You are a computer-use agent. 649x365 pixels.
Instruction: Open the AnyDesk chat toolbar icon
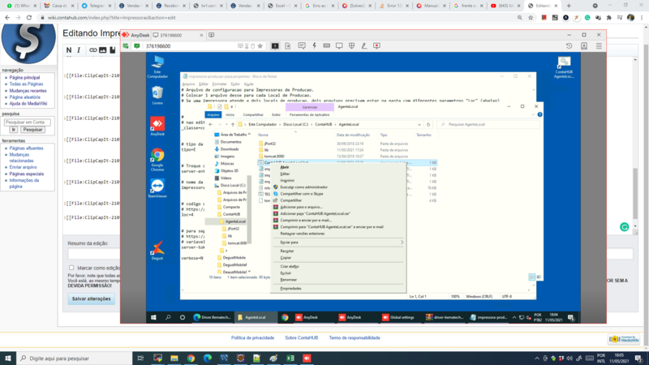[302, 46]
